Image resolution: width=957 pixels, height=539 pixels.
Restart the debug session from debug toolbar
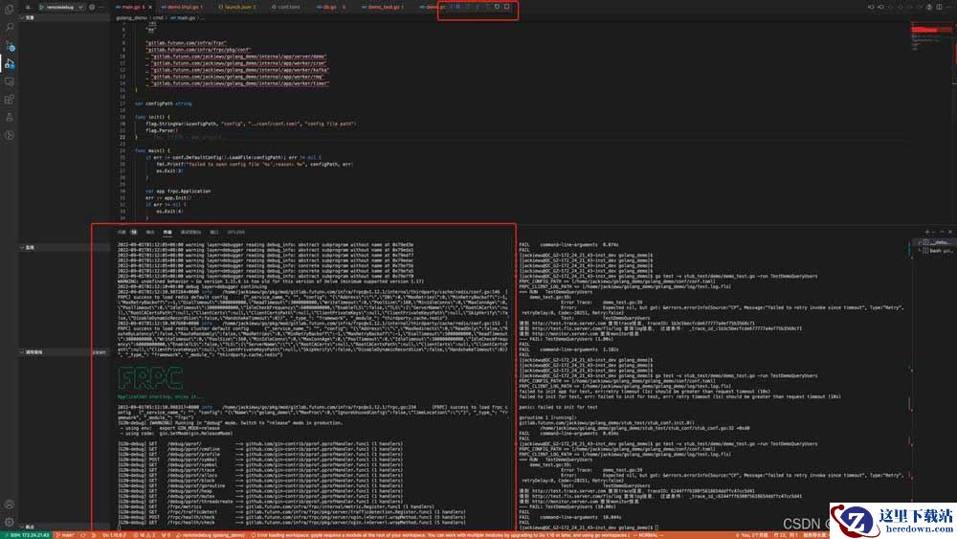[497, 7]
